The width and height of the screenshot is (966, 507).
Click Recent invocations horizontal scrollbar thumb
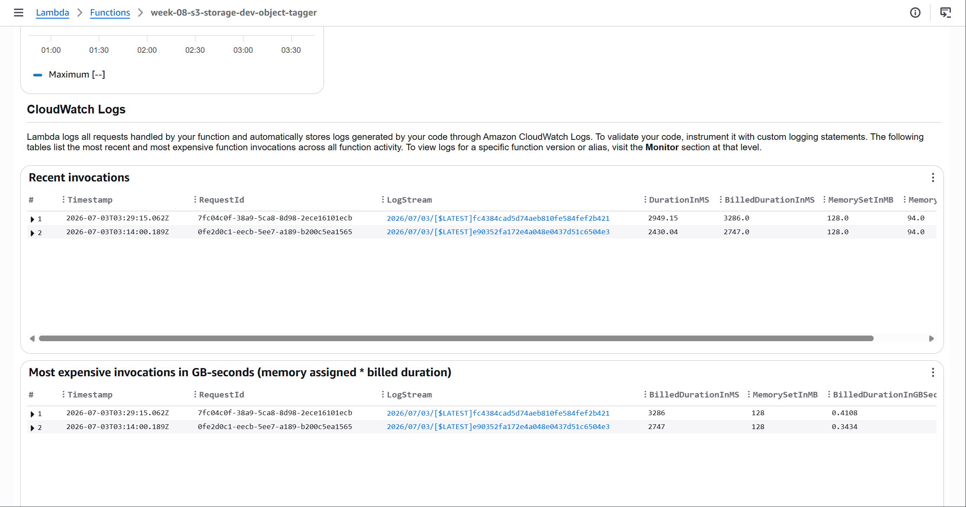coord(456,339)
